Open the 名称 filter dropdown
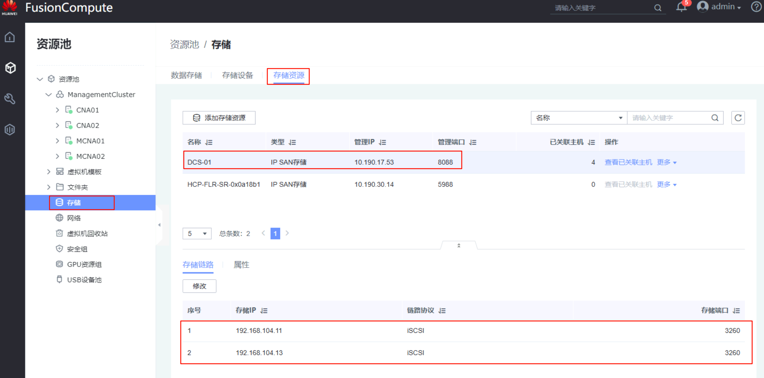764x378 pixels. 578,118
